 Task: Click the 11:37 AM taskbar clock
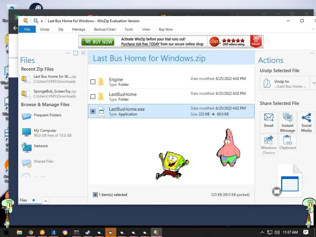(x=290, y=232)
